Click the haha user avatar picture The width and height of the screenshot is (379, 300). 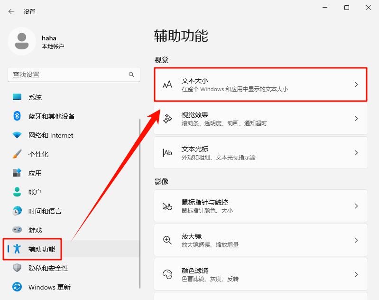[22, 41]
